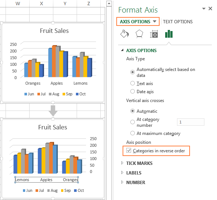Click Lemons label in bottom chart axis

22,180
